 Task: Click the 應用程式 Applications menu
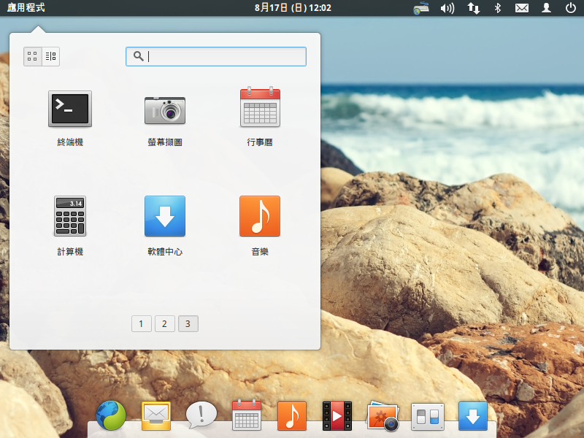coord(26,8)
